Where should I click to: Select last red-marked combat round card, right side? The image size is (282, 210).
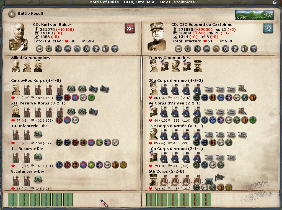pos(206,199)
